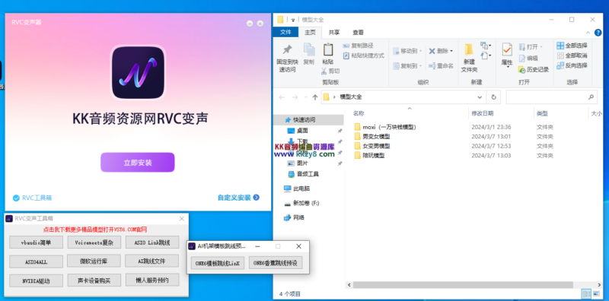Click the 全部取消 select none icon
This screenshot has height=301, width=609.
click(x=560, y=55)
